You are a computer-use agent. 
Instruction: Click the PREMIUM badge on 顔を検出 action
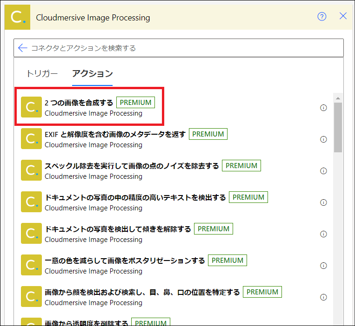[262, 293]
